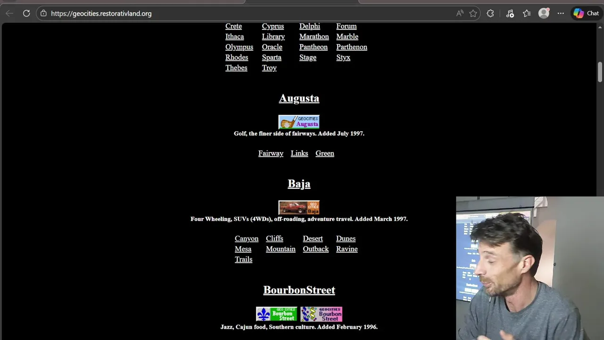Open the Crete link

click(x=234, y=26)
